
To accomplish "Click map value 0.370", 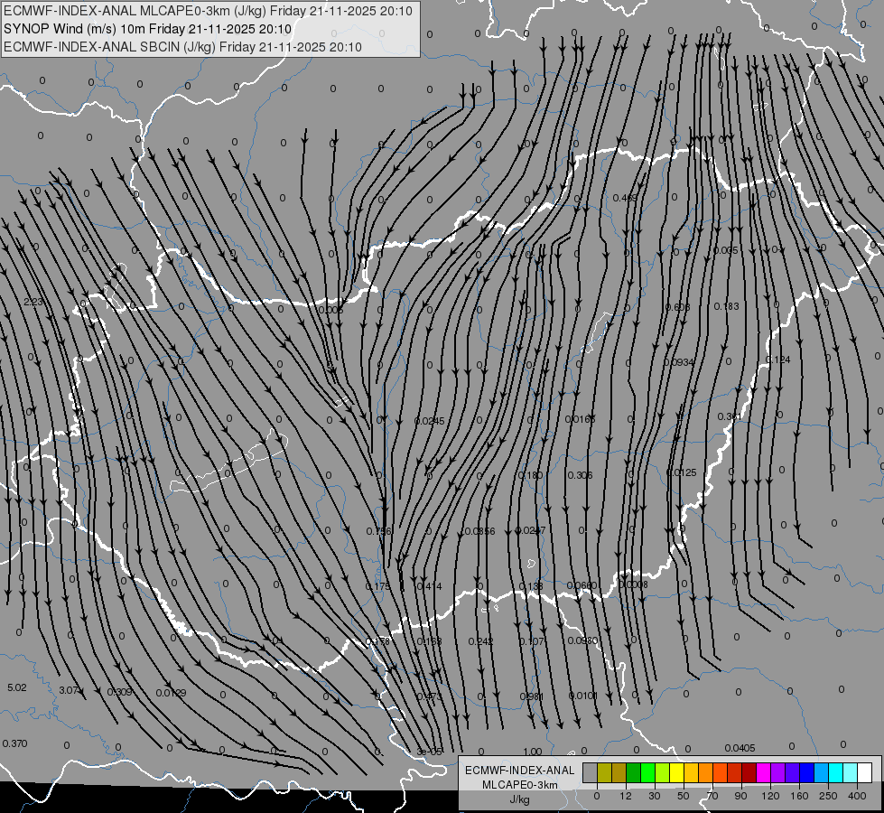I will [14, 743].
